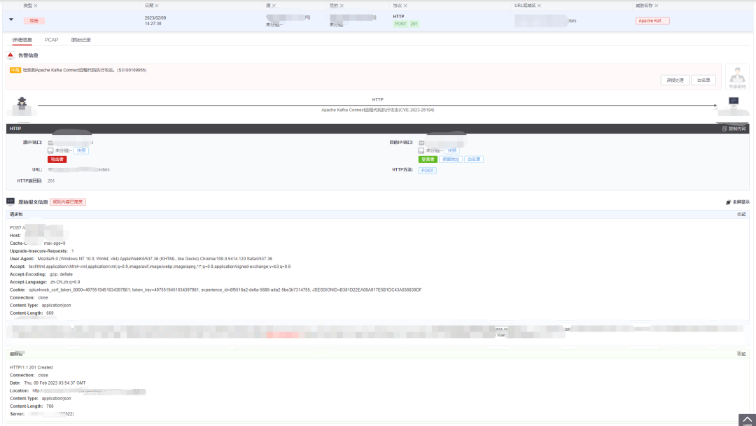Click the 原始报文信息 code icon
This screenshot has height=426, width=756.
(x=10, y=201)
